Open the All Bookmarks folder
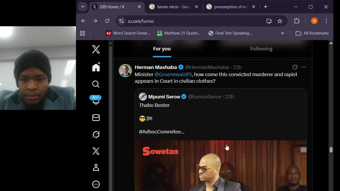Screen dimensions: 340x191 [312, 33]
